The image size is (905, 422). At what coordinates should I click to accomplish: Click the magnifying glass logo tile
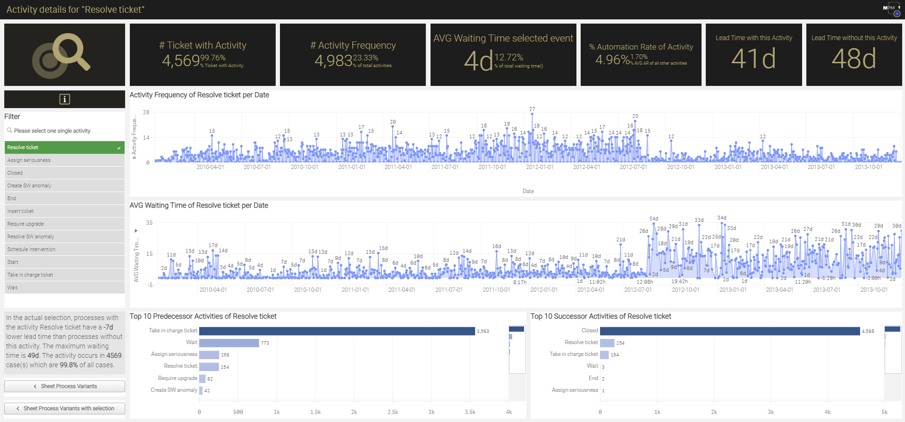pyautogui.click(x=65, y=55)
